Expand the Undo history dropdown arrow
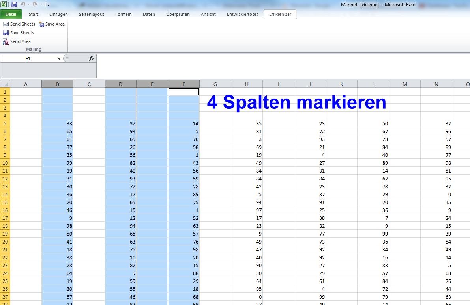The image size is (470, 305). pos(28,4)
